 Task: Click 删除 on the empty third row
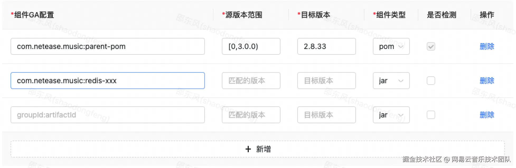tap(487, 115)
